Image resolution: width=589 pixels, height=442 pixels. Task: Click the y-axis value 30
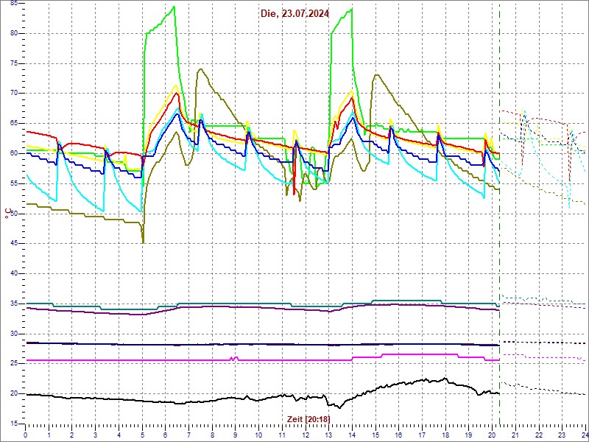[14, 334]
